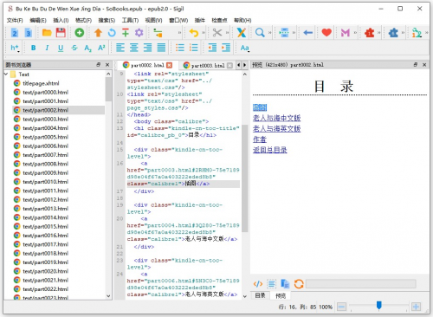Click the EPUB2 version document icon

(15, 33)
